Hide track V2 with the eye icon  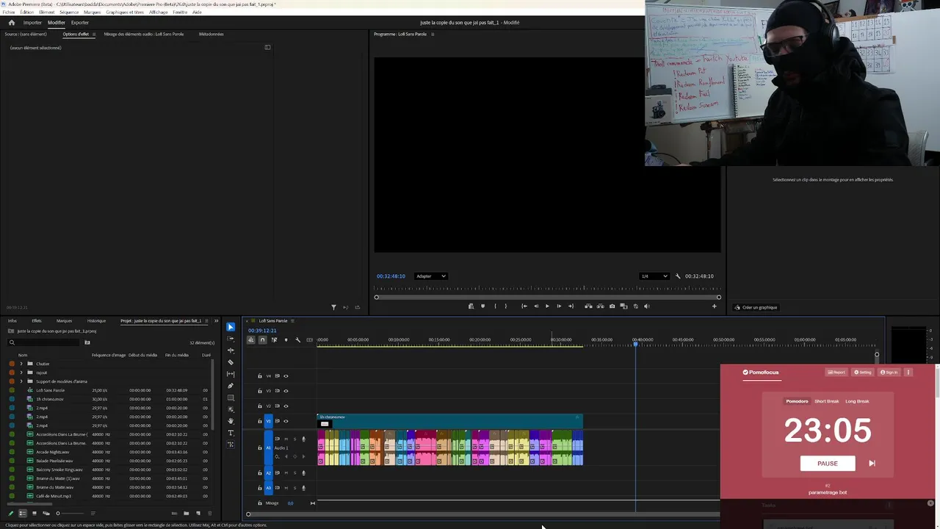[286, 406]
